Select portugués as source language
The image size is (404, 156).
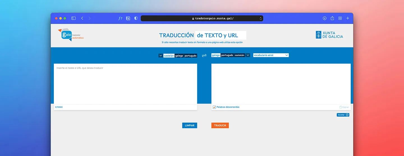pos(190,56)
